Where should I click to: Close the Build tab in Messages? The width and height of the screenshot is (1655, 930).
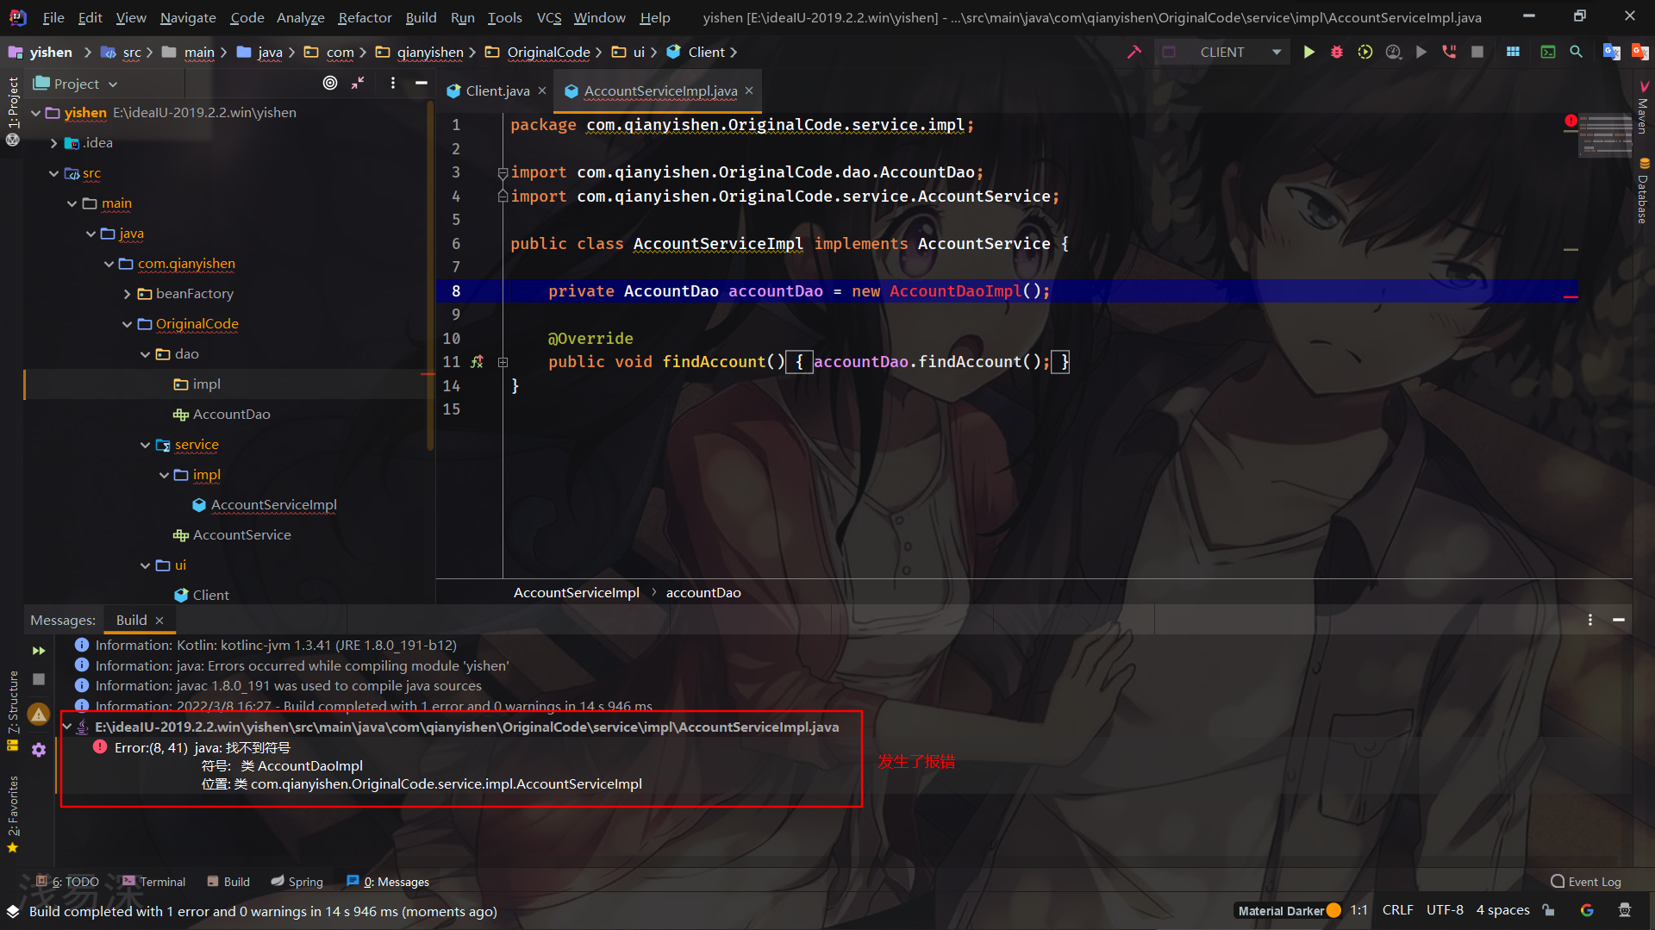159,621
